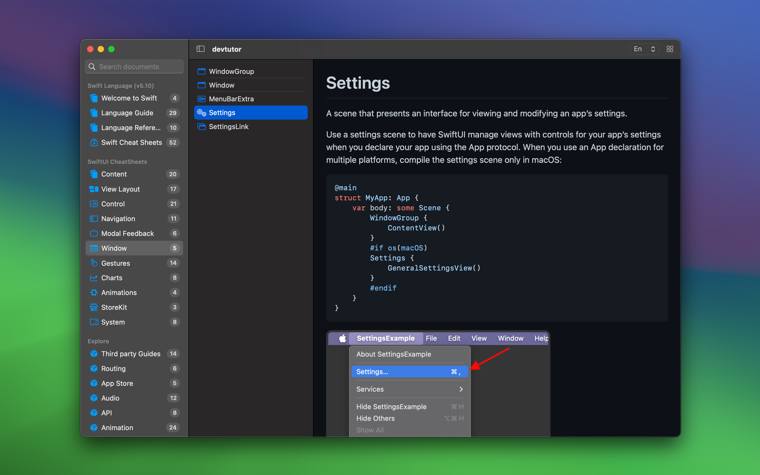760x475 pixels.
Task: Click the grid layout toggle button
Action: 669,49
